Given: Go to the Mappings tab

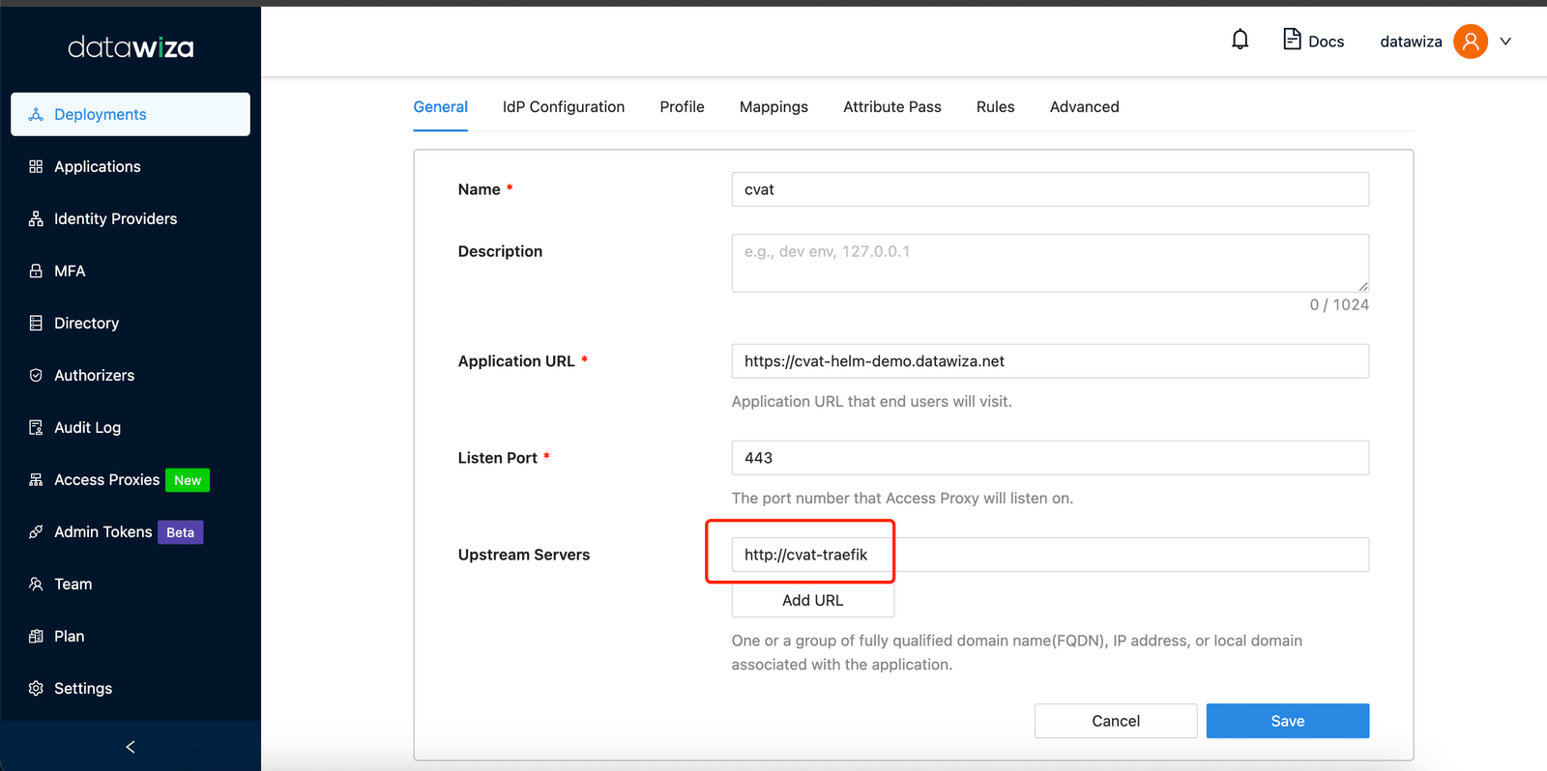Looking at the screenshot, I should coord(773,106).
